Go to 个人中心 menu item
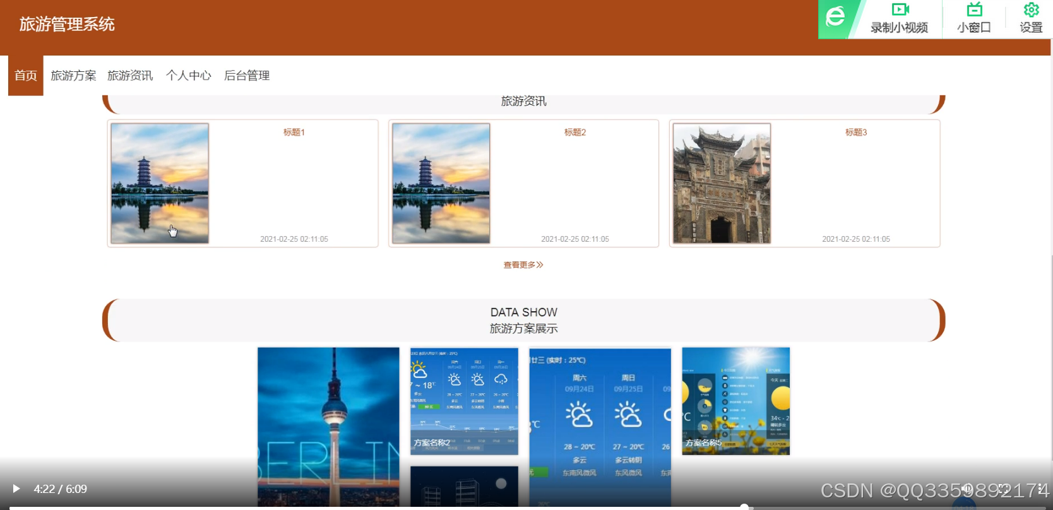The image size is (1053, 510). tap(188, 75)
